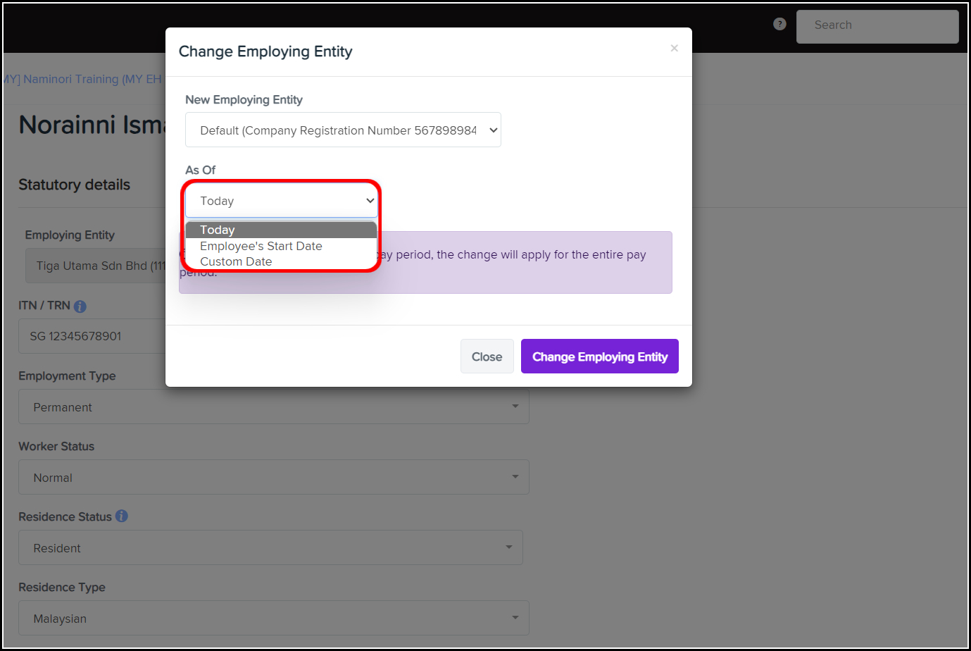The image size is (971, 651).
Task: Click the ITN / TRN text field
Action: 92,337
